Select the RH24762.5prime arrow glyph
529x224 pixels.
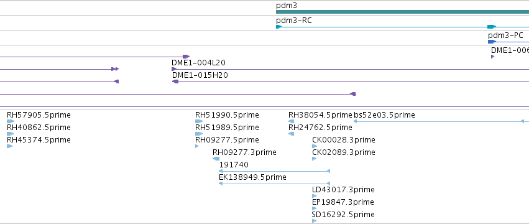pos(291,134)
